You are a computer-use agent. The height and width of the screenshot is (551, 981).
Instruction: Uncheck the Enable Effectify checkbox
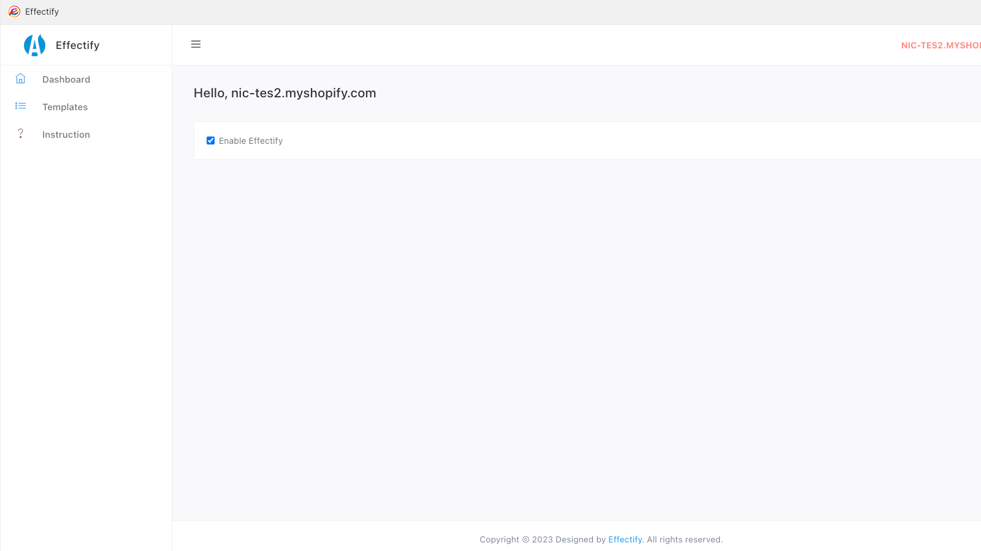(x=211, y=140)
